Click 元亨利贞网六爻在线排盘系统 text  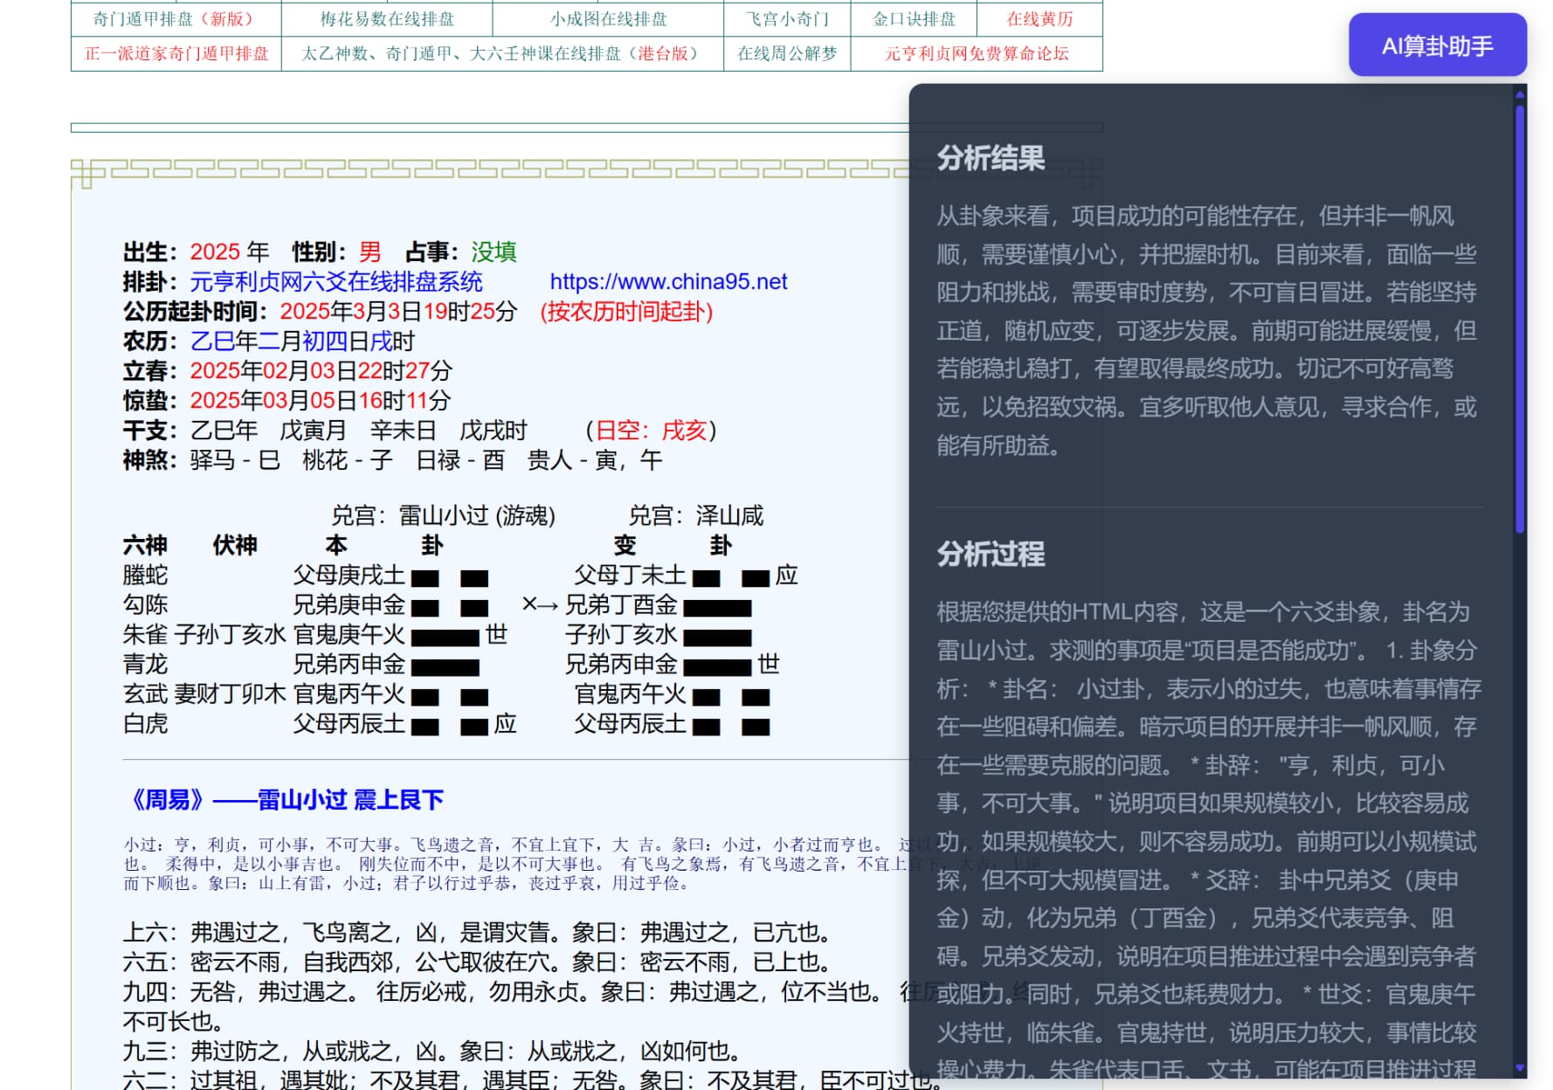coord(336,281)
